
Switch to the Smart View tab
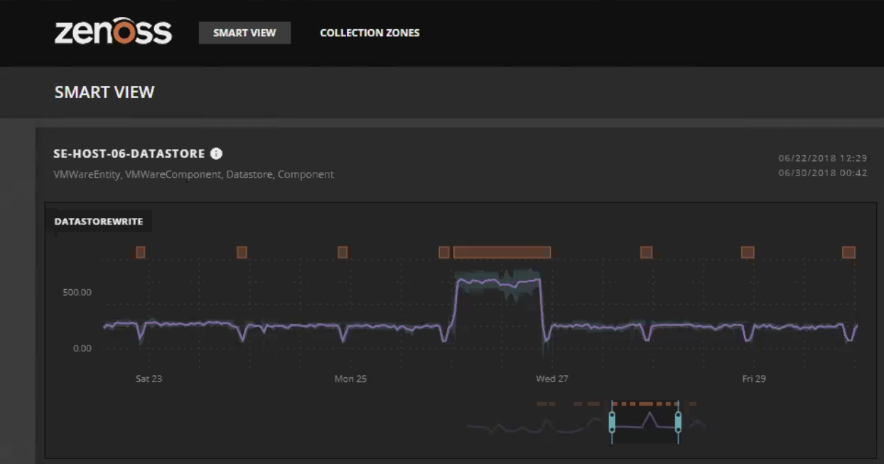244,33
